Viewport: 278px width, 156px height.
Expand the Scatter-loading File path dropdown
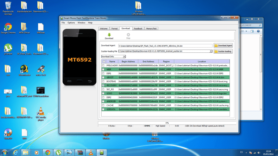pos(211,51)
